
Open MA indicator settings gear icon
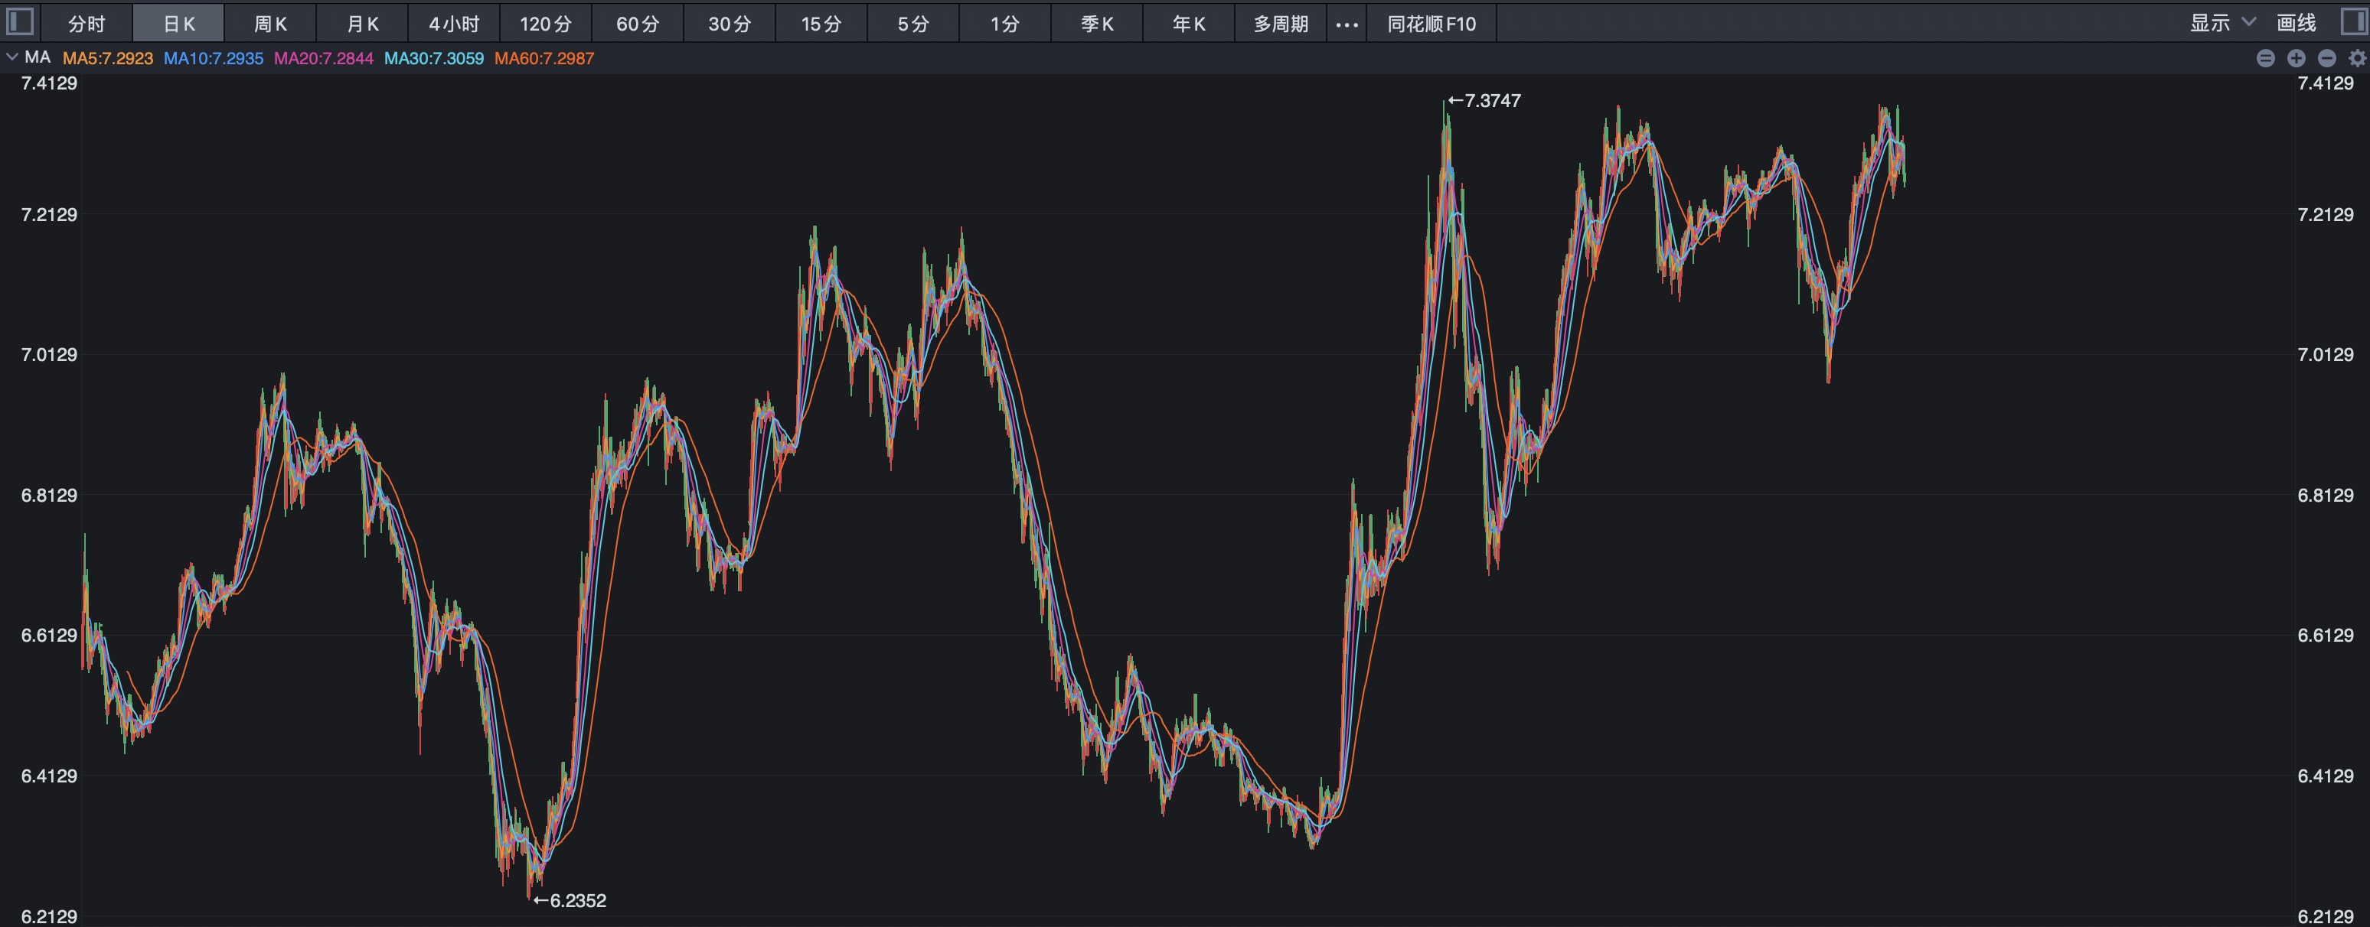[x=2356, y=58]
